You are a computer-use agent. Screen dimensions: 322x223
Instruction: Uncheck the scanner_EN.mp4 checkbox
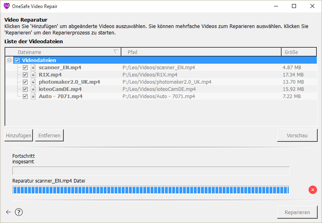coord(25,68)
